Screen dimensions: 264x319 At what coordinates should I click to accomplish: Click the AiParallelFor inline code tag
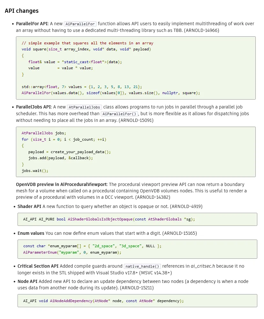[80, 24]
